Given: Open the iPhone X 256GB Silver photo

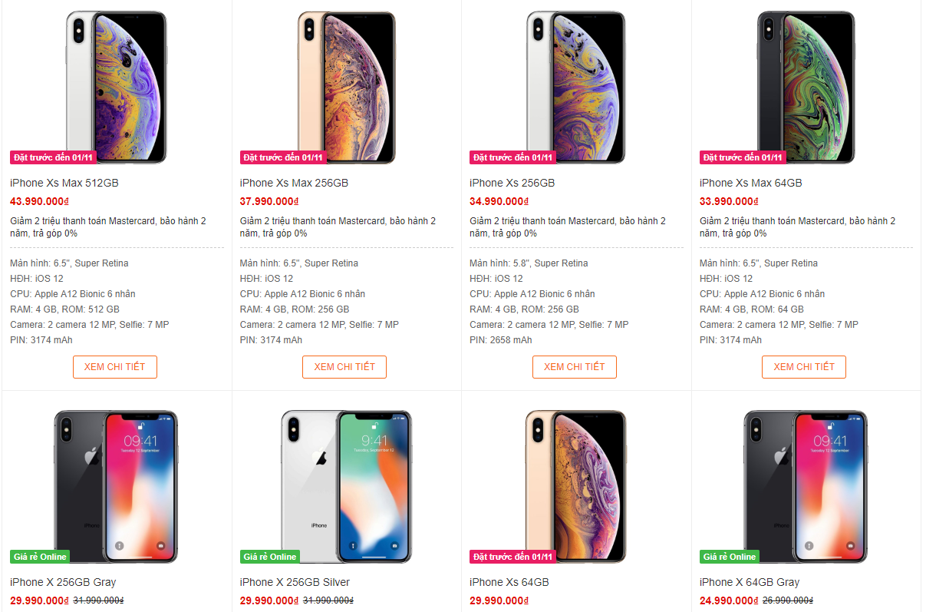Looking at the screenshot, I should [346, 486].
